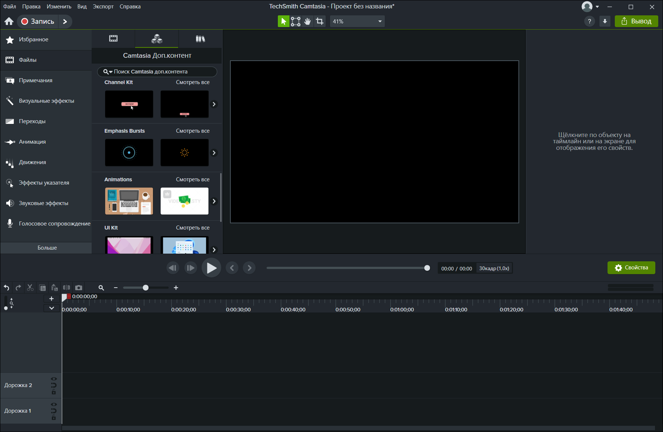Open the Изменить menu

click(59, 7)
